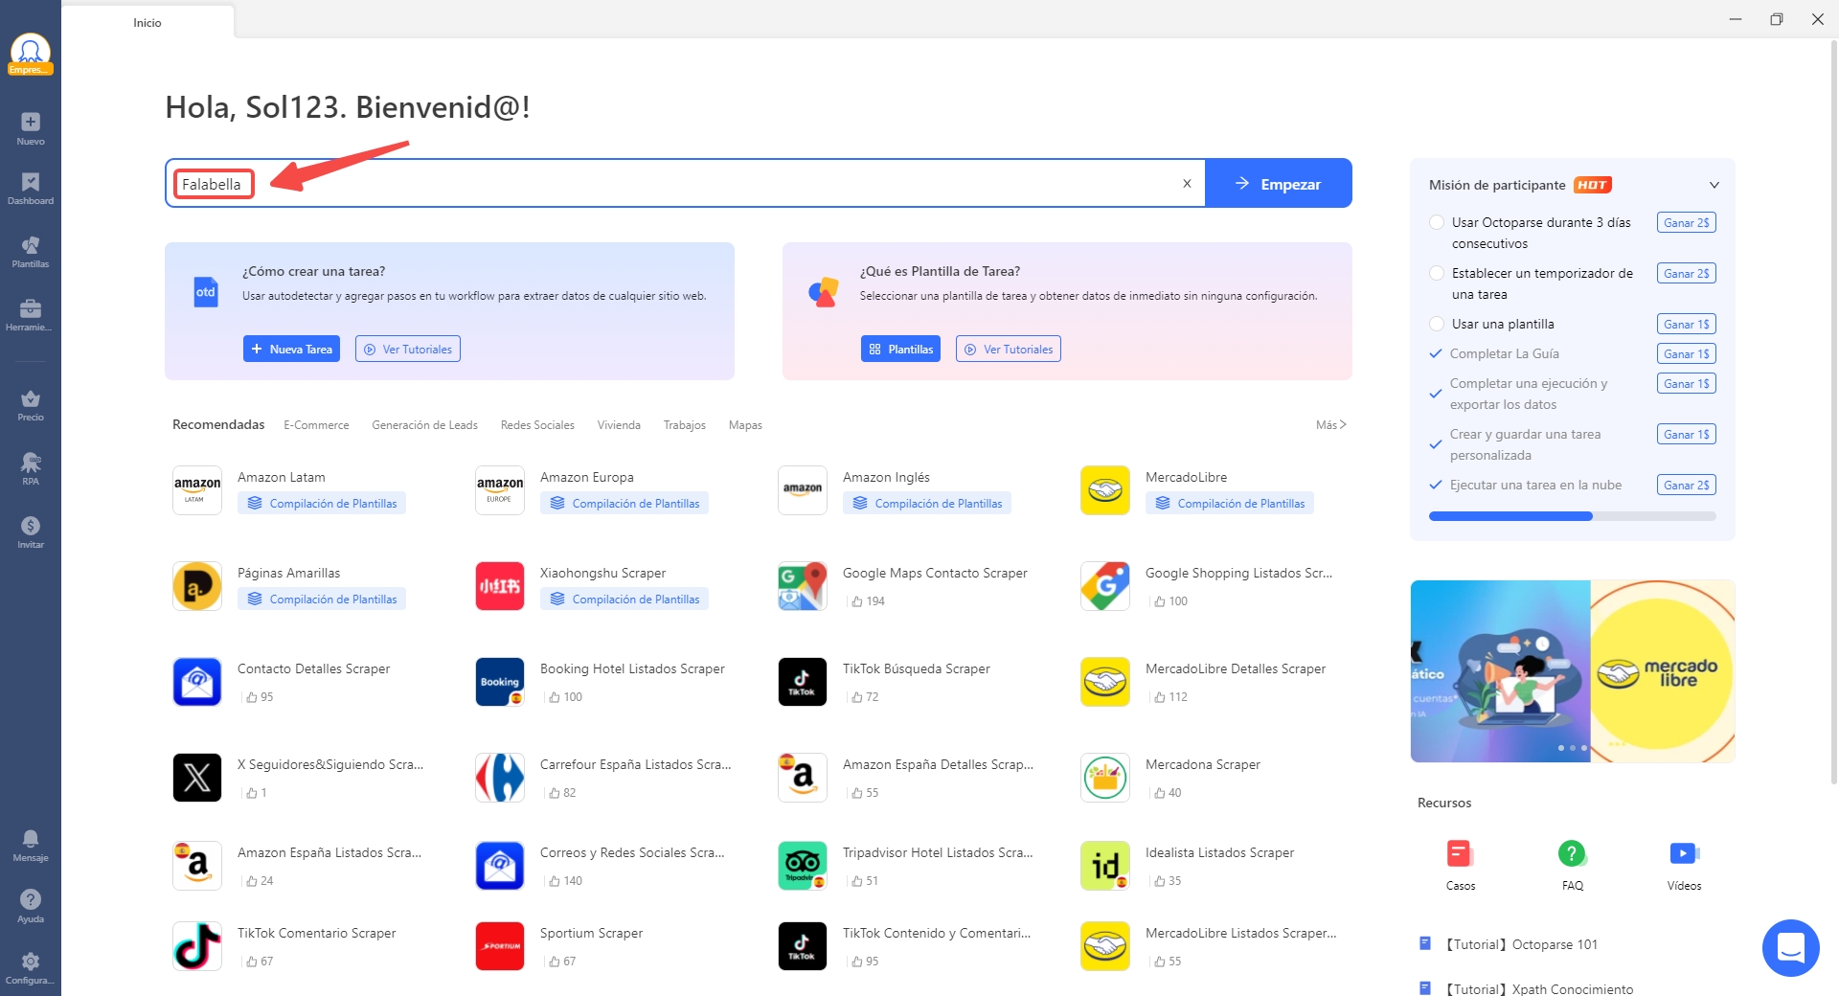
Task: Select 'Establecer un temporizador' mission radio
Action: pyautogui.click(x=1437, y=273)
